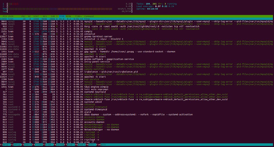Sort by the NI column header
The height and width of the screenshot is (147, 274).
(x=29, y=16)
